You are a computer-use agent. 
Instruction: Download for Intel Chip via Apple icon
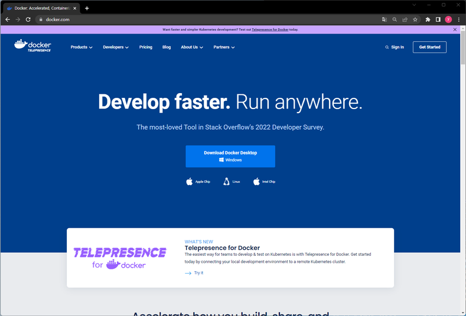[x=256, y=182]
